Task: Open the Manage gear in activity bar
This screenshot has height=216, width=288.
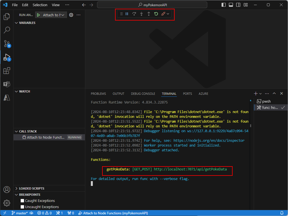Action: [x=7, y=203]
